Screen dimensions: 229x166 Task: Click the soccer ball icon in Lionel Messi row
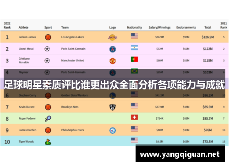[x=47, y=49]
